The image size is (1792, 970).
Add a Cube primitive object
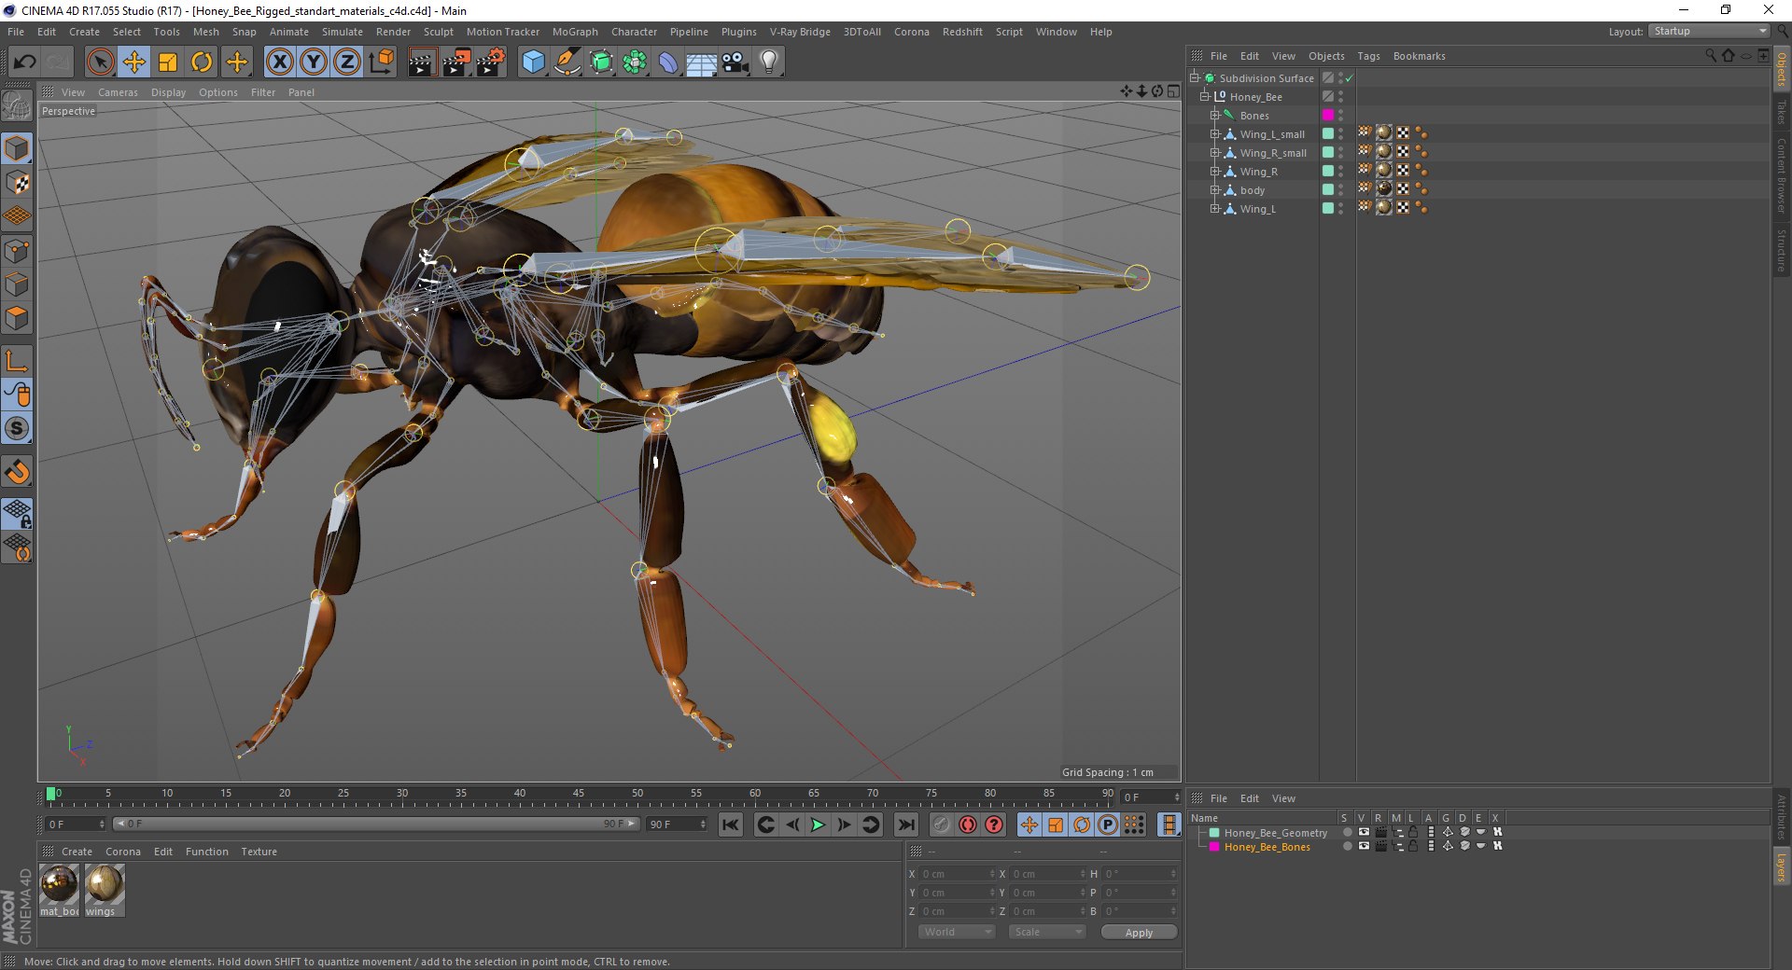(x=533, y=62)
